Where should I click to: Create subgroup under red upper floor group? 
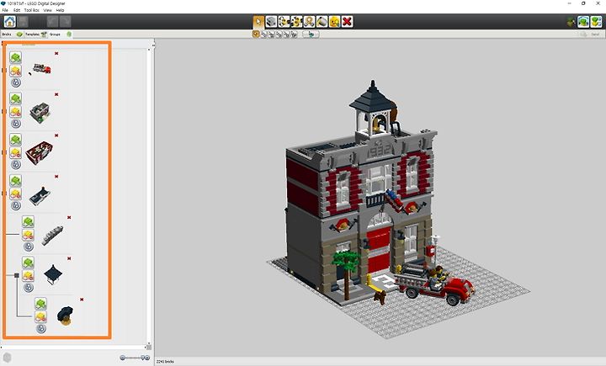coord(16,164)
